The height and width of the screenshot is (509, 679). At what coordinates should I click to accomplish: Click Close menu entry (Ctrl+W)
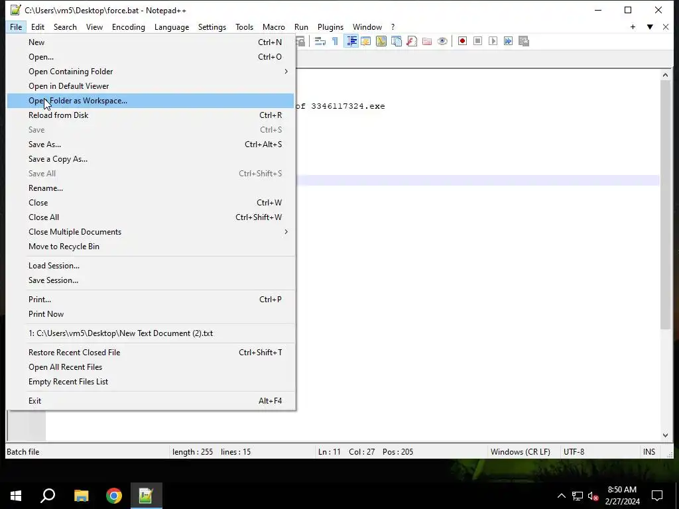151,203
